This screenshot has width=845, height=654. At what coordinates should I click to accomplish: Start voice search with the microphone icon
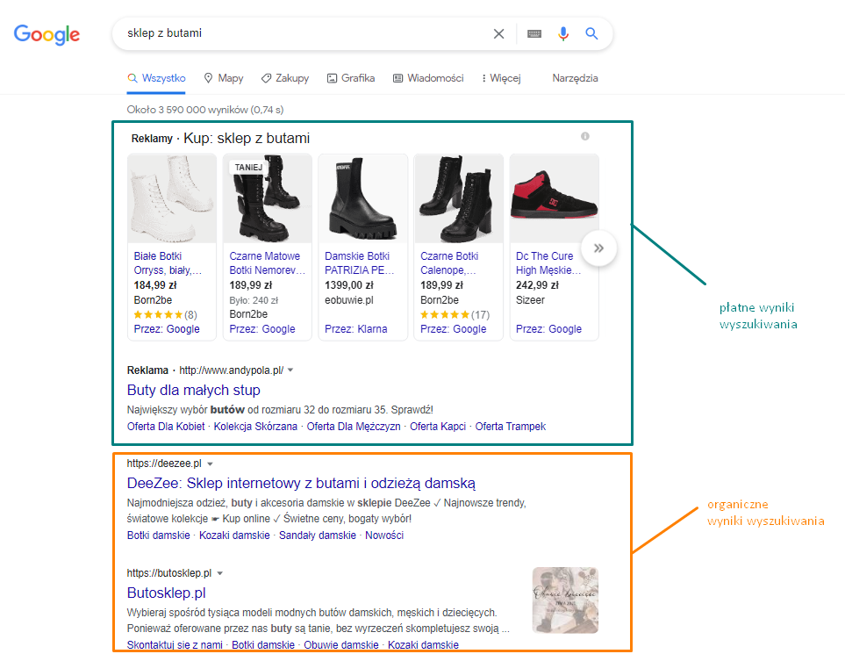click(x=563, y=34)
